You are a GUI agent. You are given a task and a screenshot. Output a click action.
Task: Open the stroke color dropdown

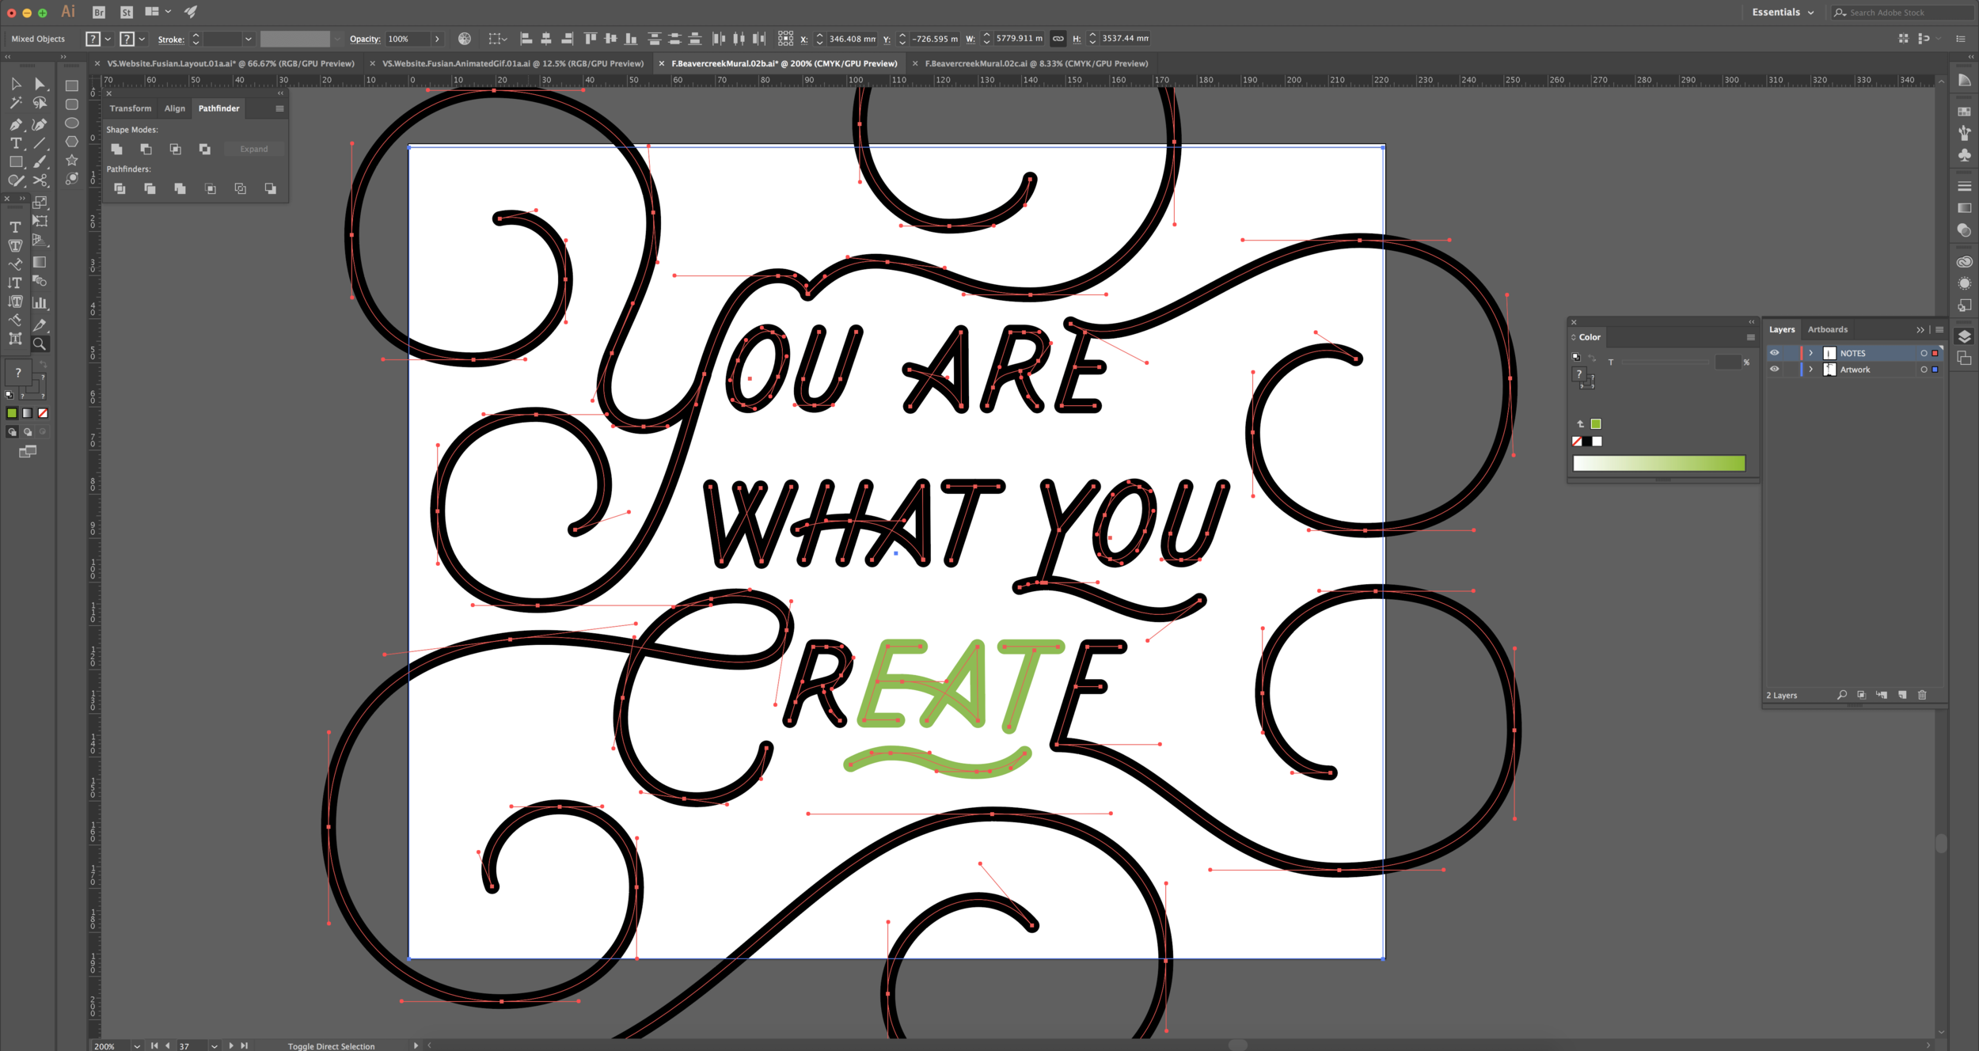click(x=142, y=39)
